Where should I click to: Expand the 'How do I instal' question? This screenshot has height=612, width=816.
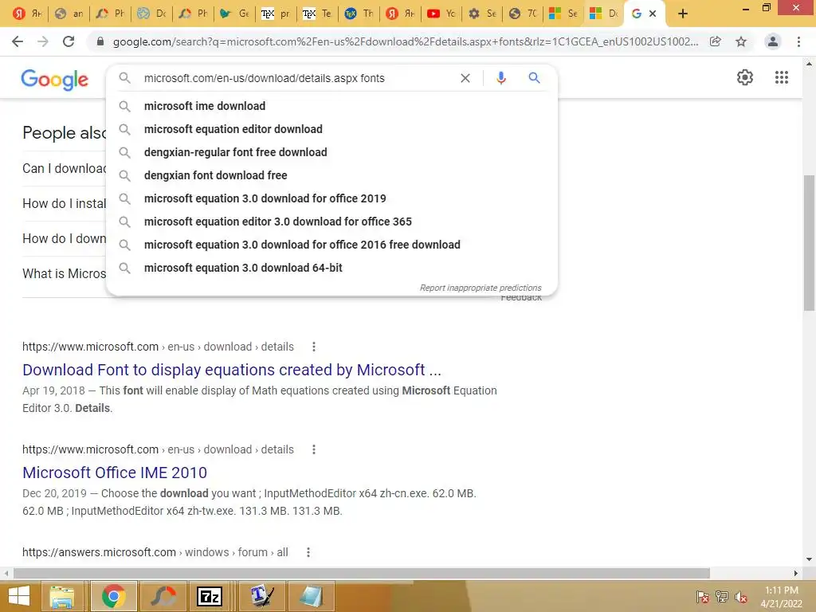(x=64, y=203)
